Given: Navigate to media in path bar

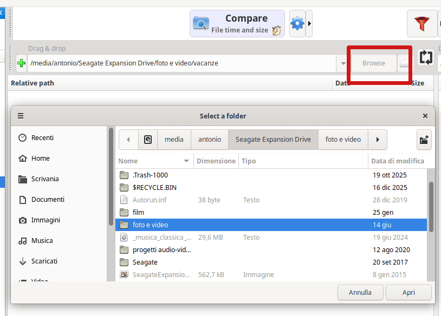Looking at the screenshot, I should (174, 140).
